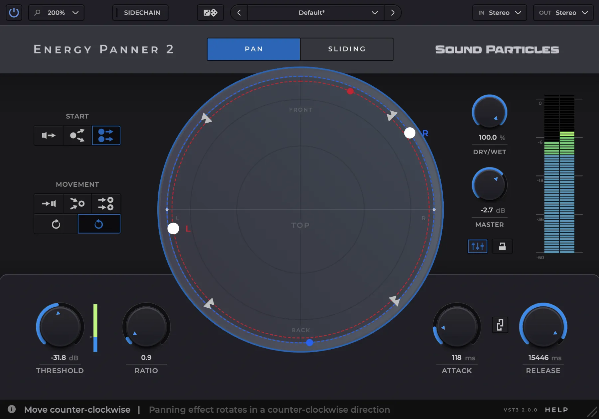599x419 pixels.
Task: Select first MOVEMENT mode icon
Action: [x=49, y=203]
